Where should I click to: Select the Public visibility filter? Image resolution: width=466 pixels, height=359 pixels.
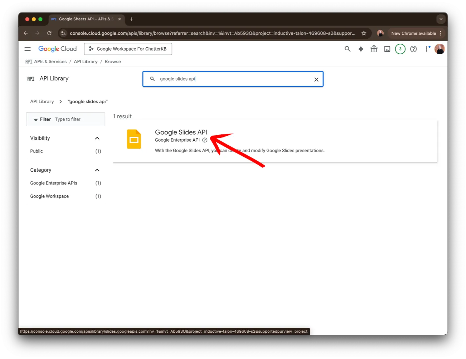66,151
